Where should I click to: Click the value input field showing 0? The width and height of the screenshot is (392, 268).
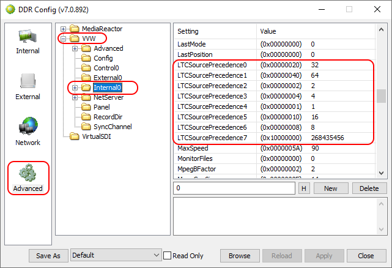(234, 188)
